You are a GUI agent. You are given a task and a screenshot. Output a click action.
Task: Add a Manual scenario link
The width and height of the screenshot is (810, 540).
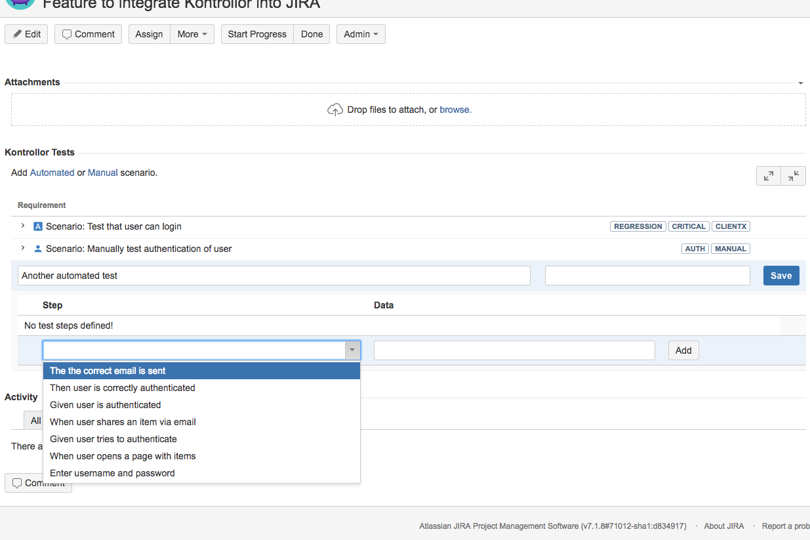pos(103,173)
